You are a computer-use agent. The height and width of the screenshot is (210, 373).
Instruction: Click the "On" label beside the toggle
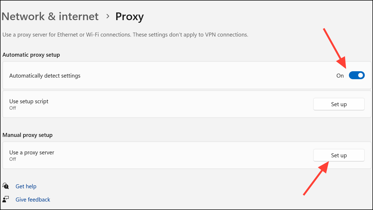click(340, 76)
